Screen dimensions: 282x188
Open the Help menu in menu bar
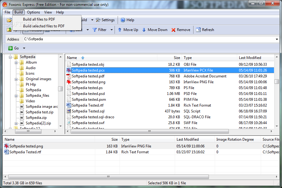(60, 12)
